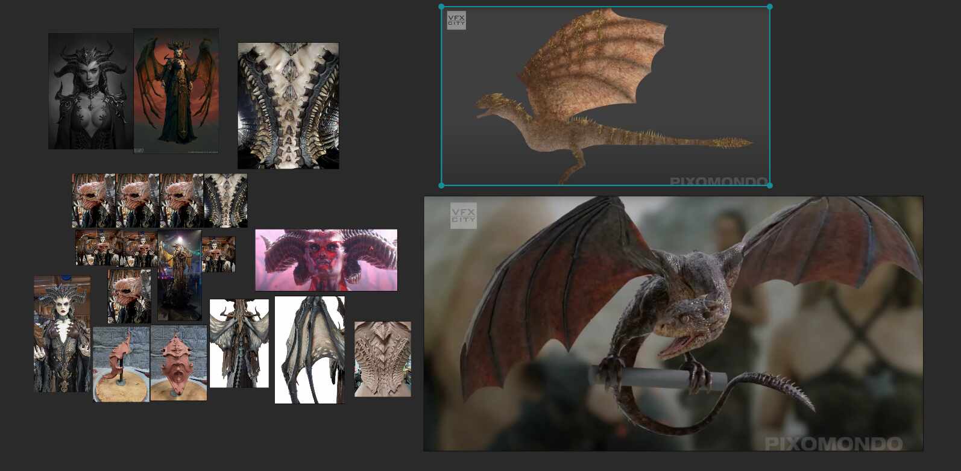Click the tan dragon side-view render
961x471 pixels.
605,96
